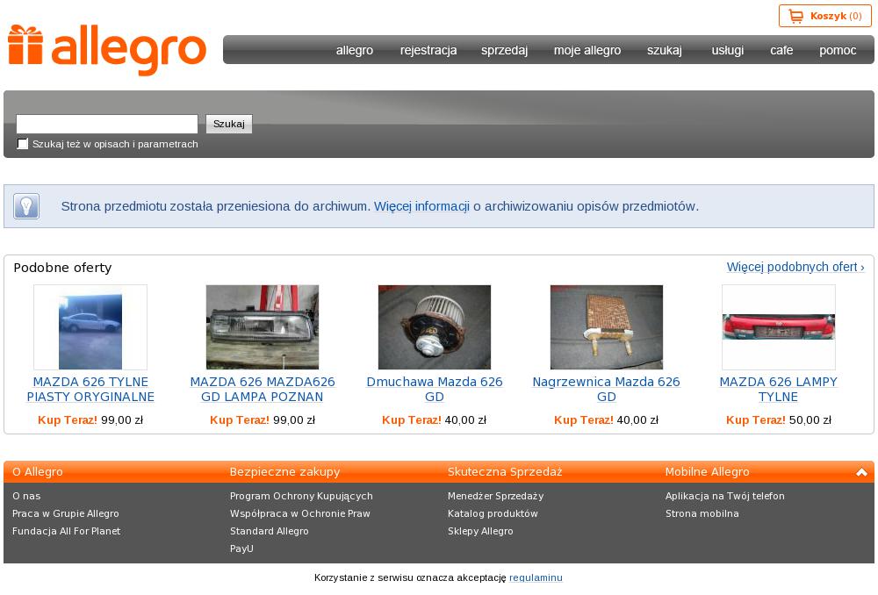This screenshot has height=595, width=878.
Task: Open the pomoc menu item
Action: click(838, 50)
